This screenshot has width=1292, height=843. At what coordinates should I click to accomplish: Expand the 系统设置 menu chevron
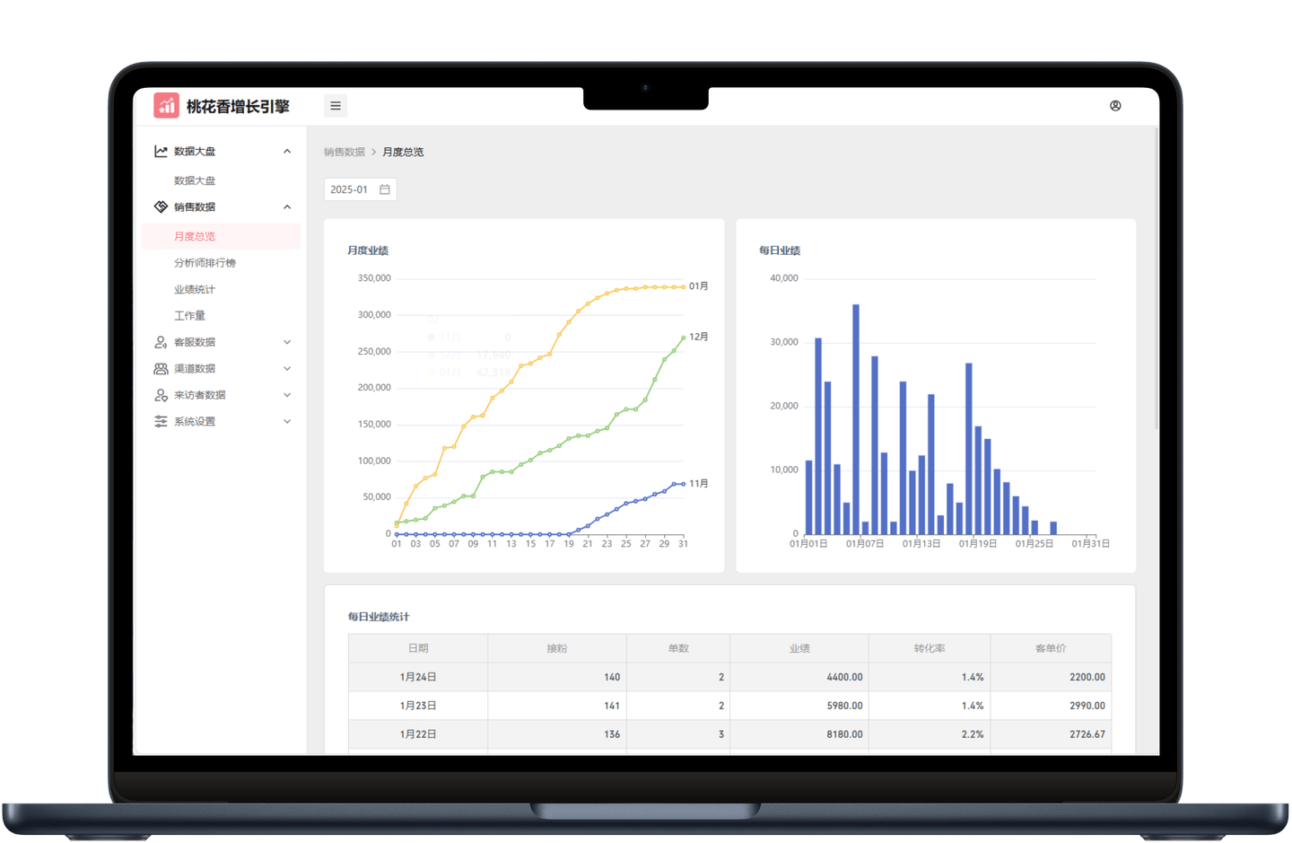pyautogui.click(x=287, y=422)
